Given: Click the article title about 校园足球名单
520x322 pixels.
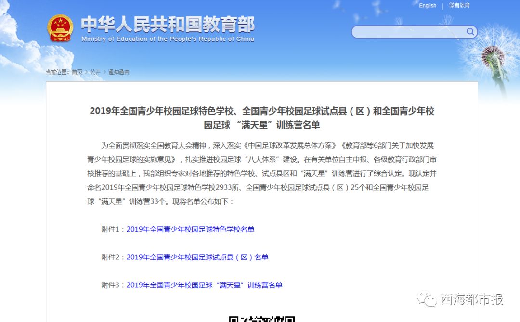Looking at the screenshot, I should pyautogui.click(x=263, y=117).
